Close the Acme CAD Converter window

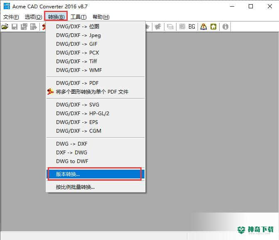point(270,6)
